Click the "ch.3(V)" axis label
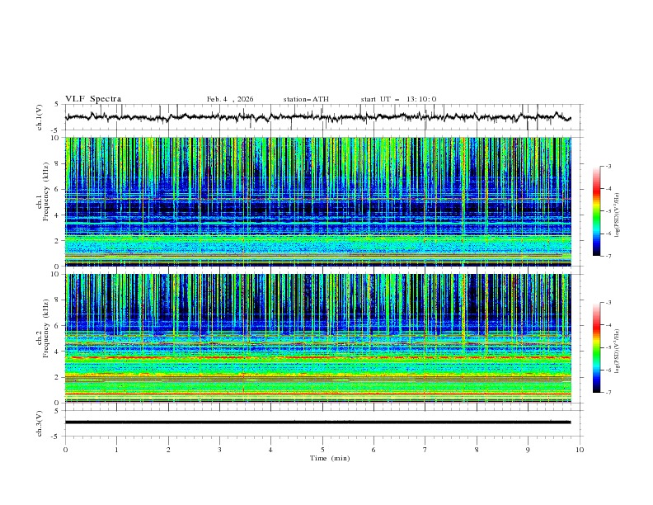Image resolution: width=653 pixels, height=505 pixels. coord(40,423)
